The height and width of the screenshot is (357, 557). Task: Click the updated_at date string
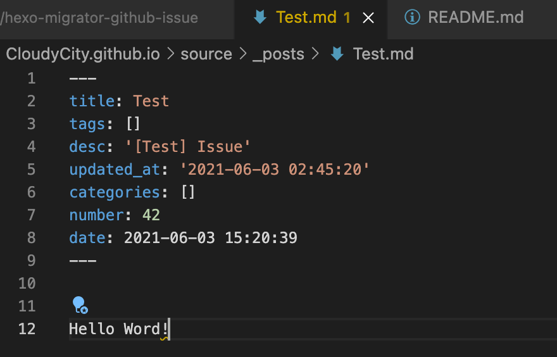point(275,170)
